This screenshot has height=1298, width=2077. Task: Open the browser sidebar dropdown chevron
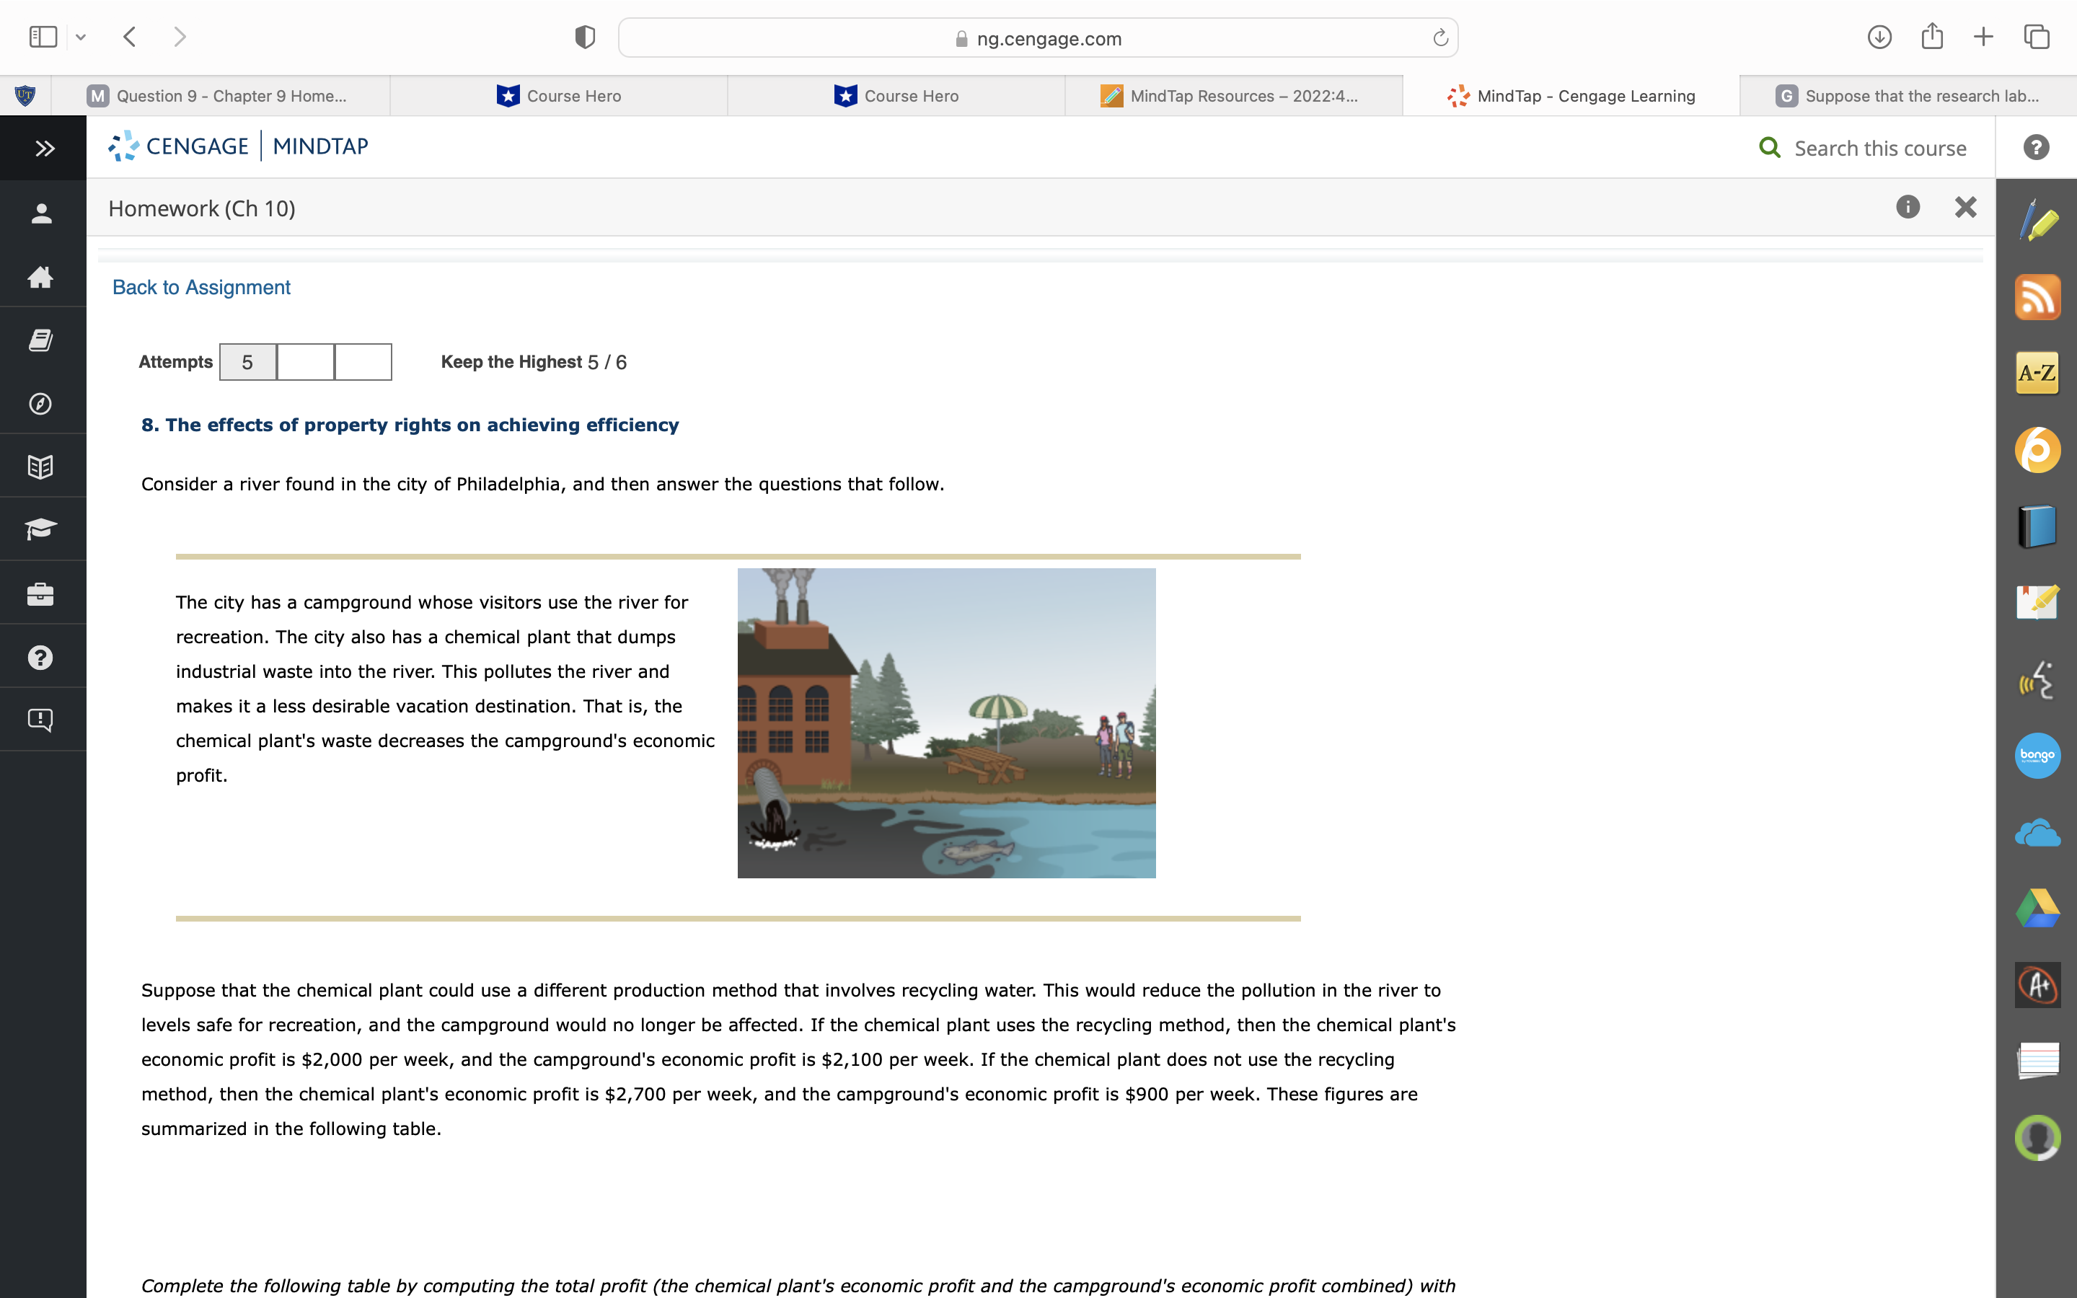click(81, 37)
